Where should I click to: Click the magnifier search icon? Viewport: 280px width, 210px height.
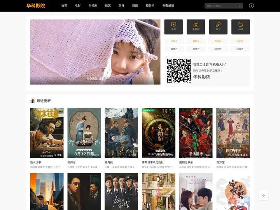click(240, 6)
